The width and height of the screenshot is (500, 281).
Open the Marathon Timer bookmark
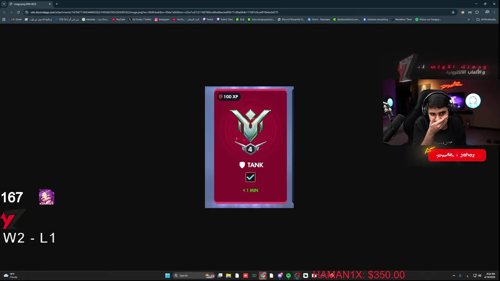tap(402, 20)
